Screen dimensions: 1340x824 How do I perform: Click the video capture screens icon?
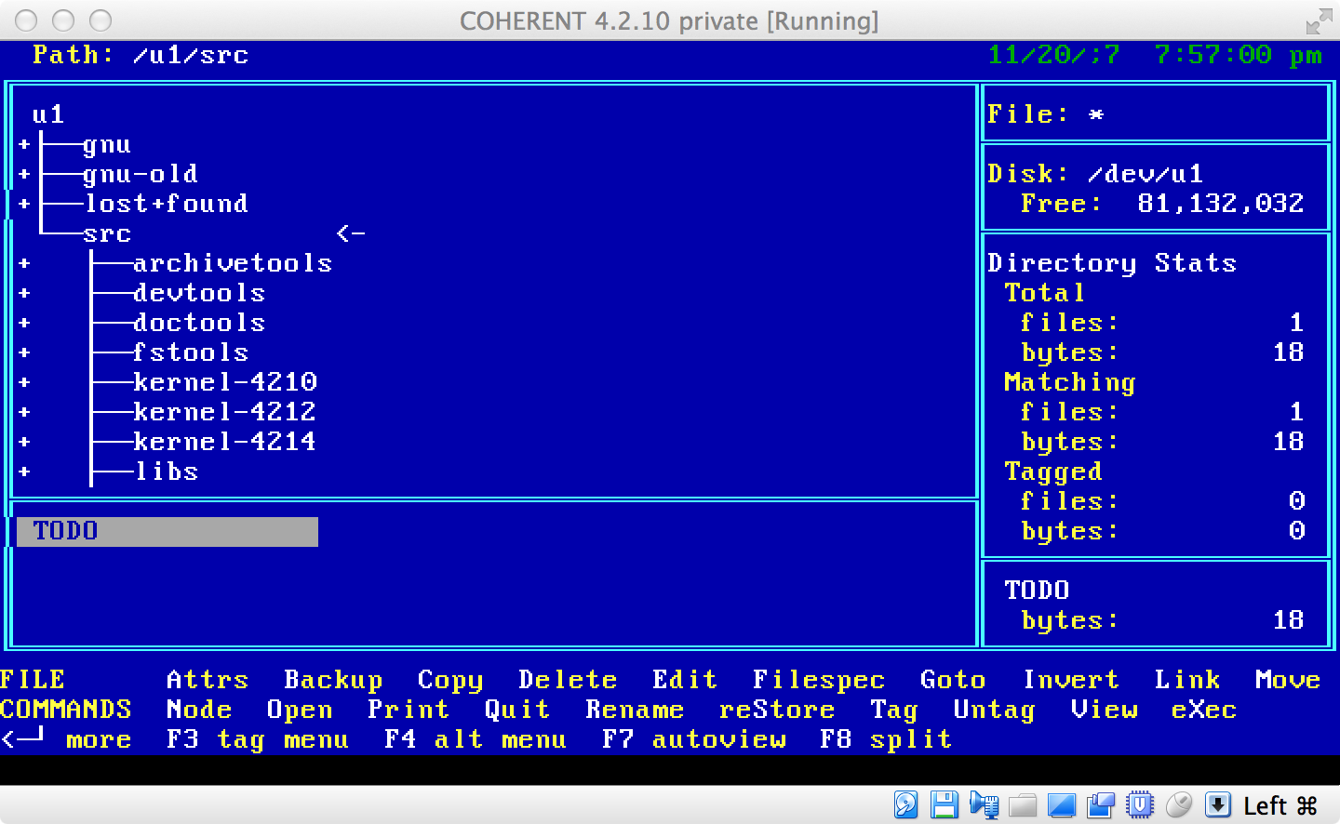tap(1101, 804)
